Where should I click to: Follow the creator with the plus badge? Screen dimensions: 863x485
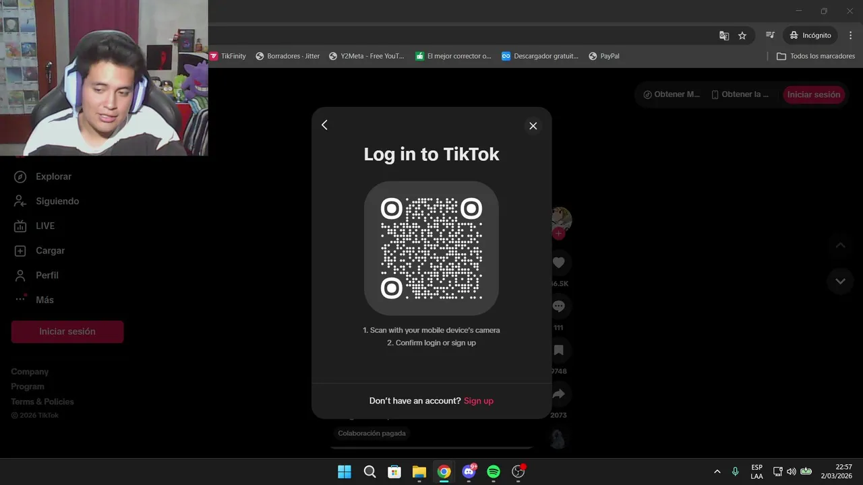(x=558, y=234)
